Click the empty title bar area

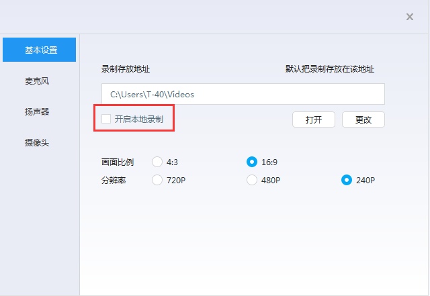[x=202, y=17]
